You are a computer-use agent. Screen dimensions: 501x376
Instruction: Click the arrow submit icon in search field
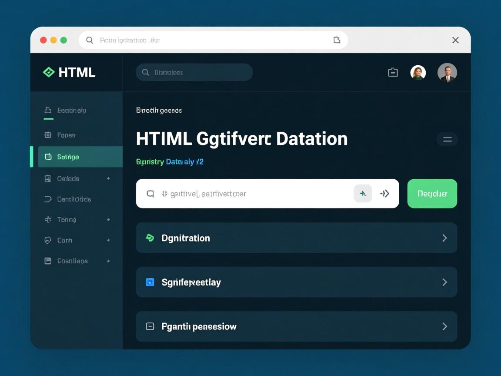point(384,194)
